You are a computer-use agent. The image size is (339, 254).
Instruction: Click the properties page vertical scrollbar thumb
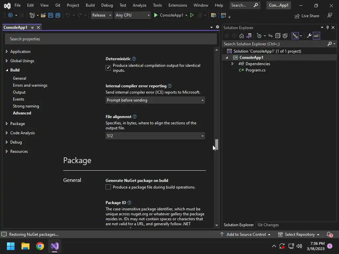click(217, 145)
